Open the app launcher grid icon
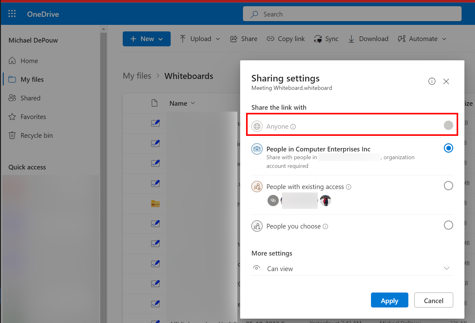 click(x=12, y=14)
